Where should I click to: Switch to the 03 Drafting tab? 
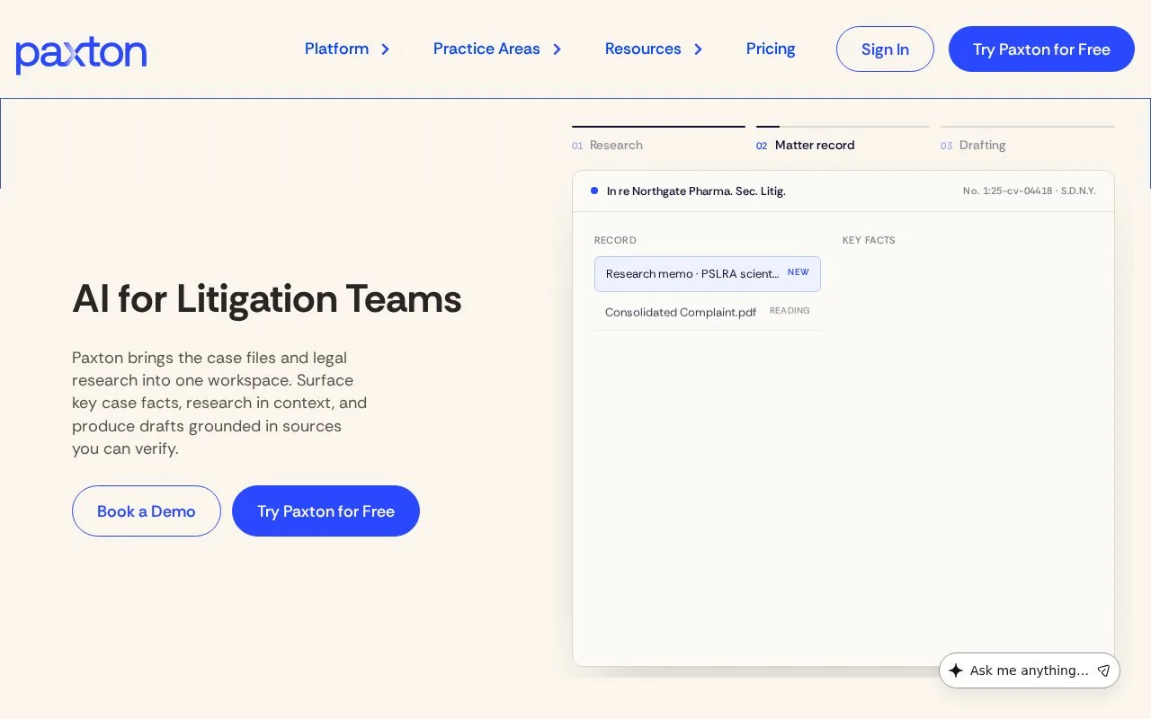click(1027, 139)
